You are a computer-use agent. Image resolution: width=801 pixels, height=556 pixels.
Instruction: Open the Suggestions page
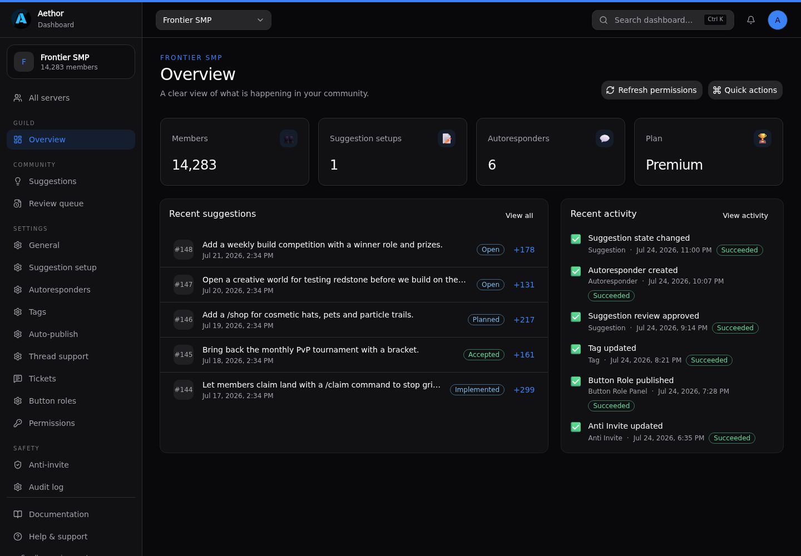click(71, 181)
